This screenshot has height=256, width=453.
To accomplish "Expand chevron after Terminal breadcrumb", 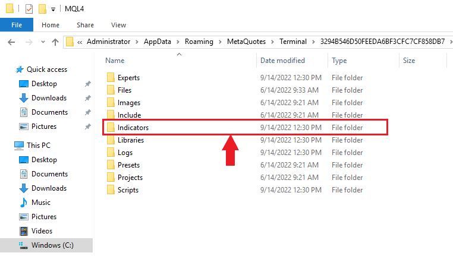I will [313, 42].
